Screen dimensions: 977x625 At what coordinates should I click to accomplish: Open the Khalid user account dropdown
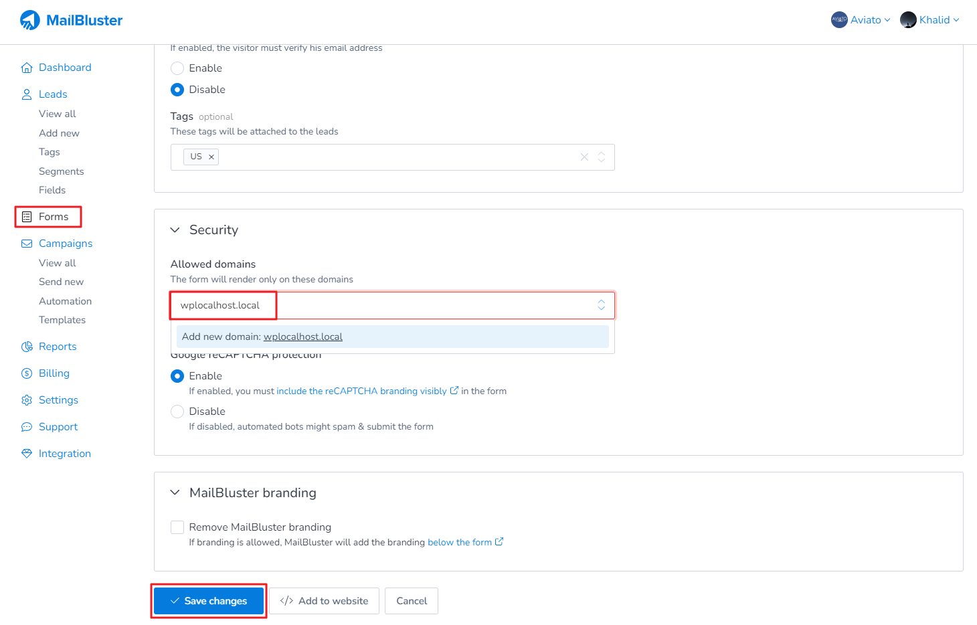pos(930,20)
